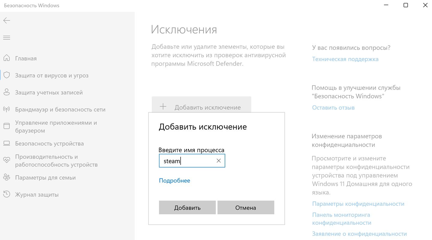Open Заявление о конфиденциальности link
Screen dimensions: 432x240
(x=359, y=234)
